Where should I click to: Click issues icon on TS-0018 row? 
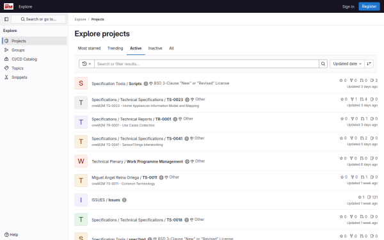click(372, 216)
